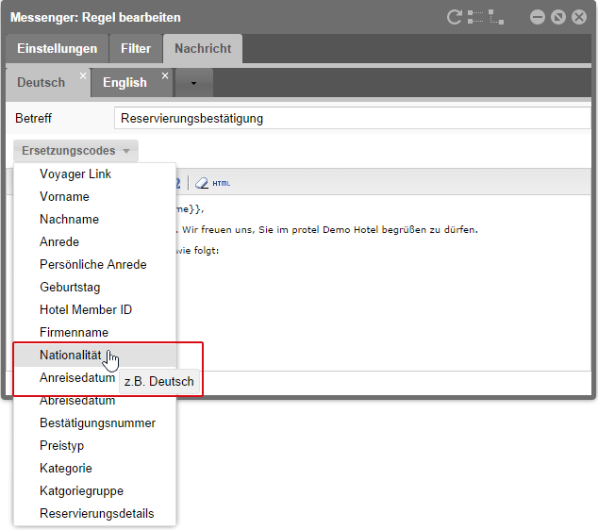Select the English language tab

pos(125,82)
